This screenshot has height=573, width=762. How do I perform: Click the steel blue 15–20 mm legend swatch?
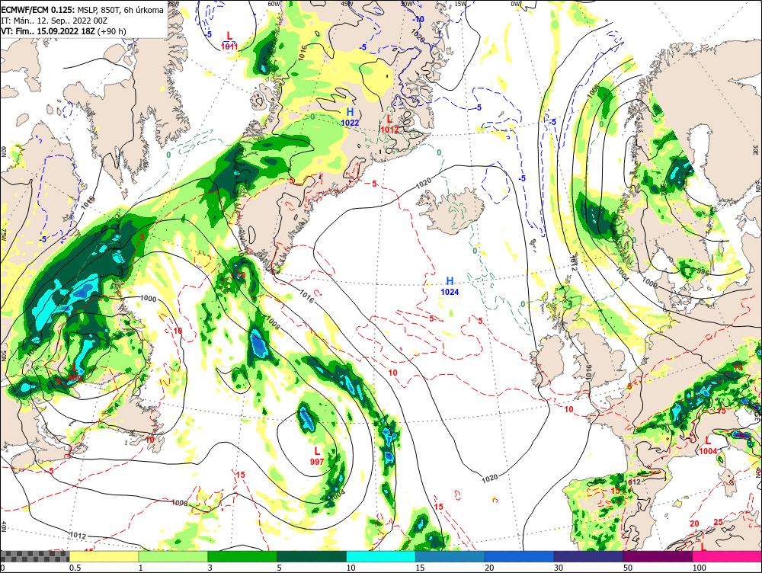click(450, 556)
